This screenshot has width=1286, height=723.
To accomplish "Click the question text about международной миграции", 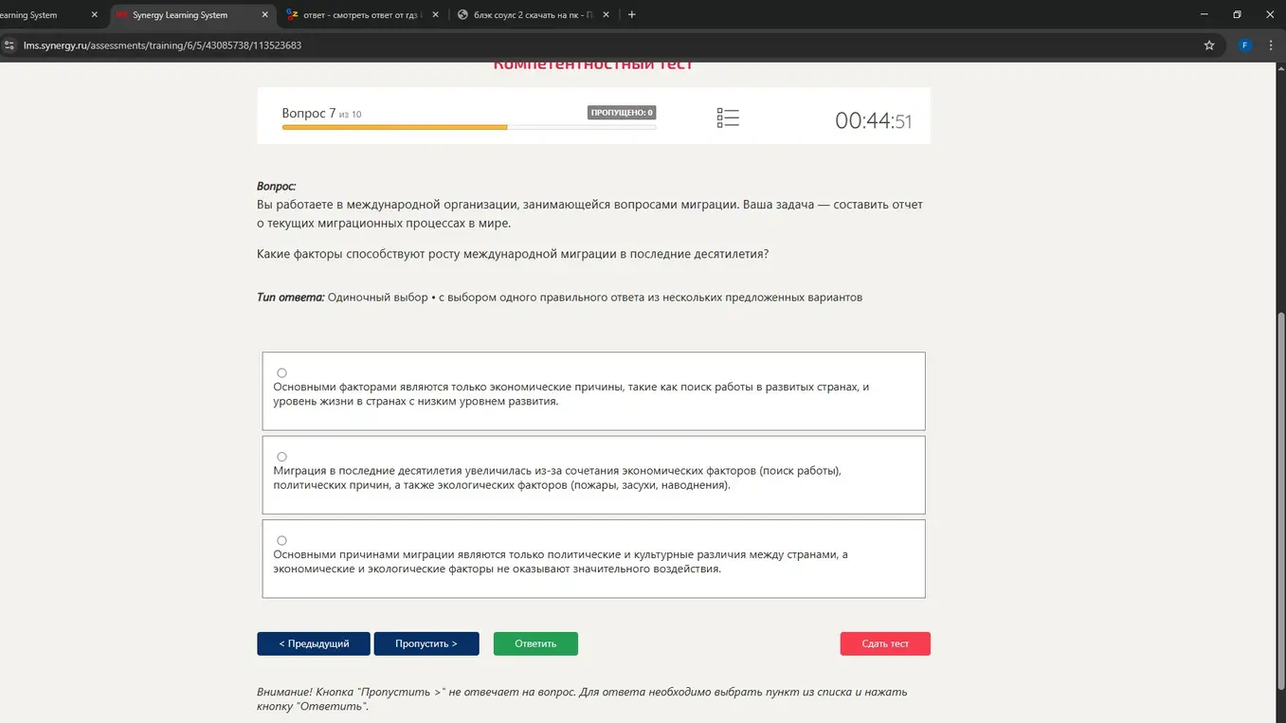I will click(513, 254).
